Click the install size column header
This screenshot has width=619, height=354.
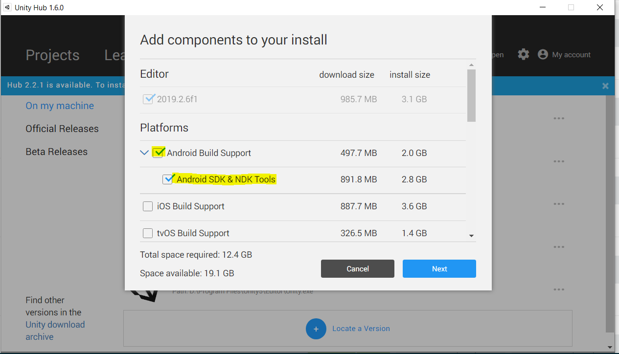tap(410, 75)
